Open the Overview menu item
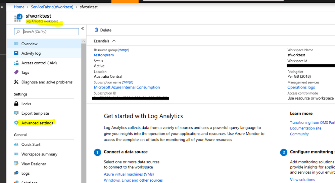 pyautogui.click(x=44, y=44)
